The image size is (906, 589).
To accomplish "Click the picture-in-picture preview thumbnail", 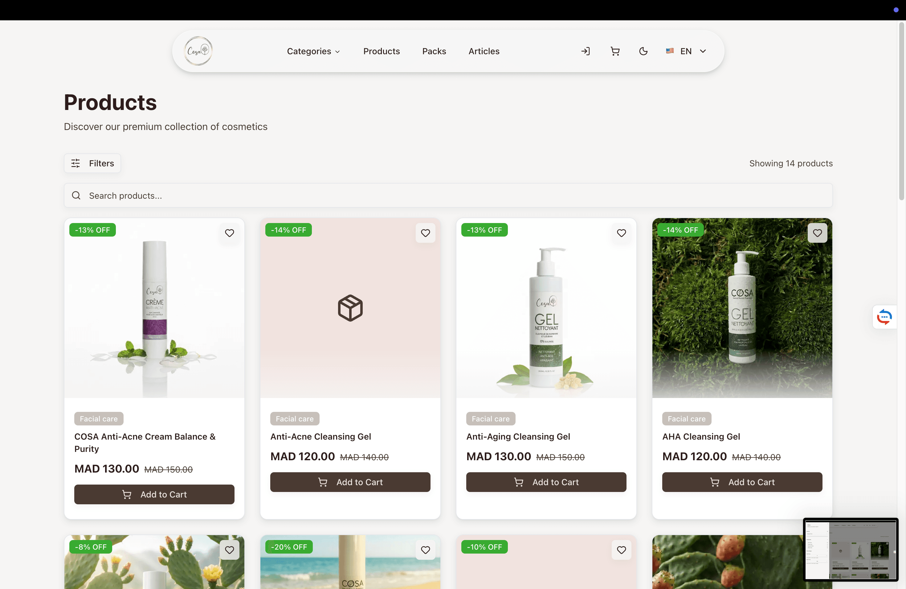I will click(851, 550).
